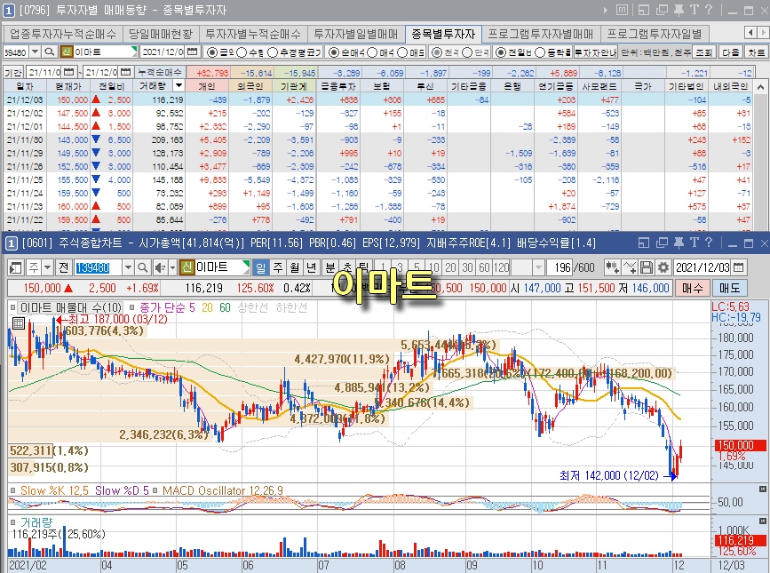Click the window layout icon in investor title bar
770x573 pixels.
tap(644, 10)
